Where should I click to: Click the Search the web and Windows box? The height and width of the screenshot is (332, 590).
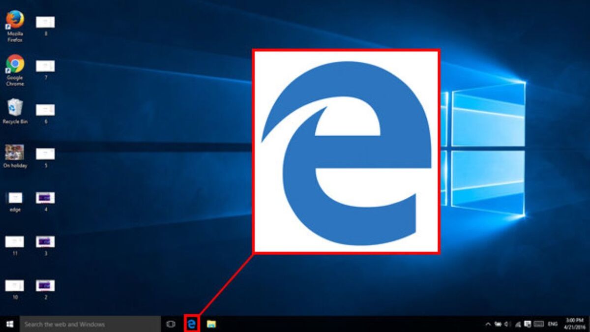point(90,324)
